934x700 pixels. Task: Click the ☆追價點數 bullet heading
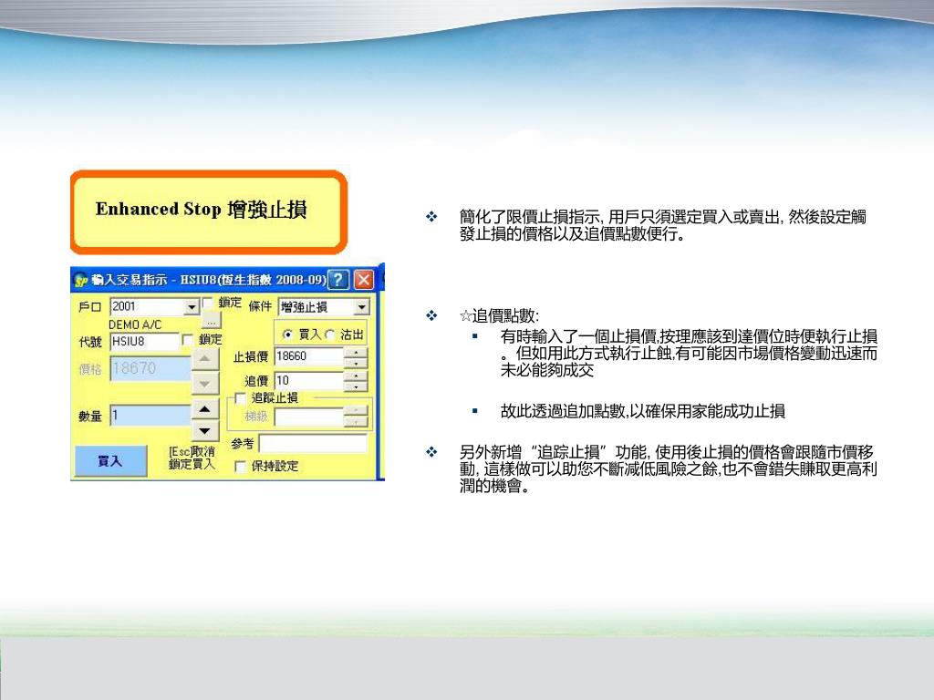pyautogui.click(x=499, y=316)
